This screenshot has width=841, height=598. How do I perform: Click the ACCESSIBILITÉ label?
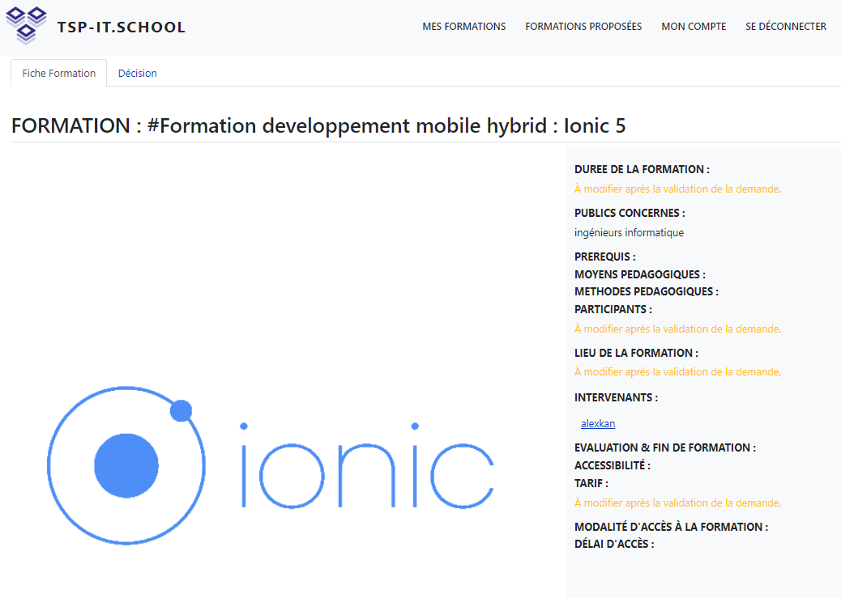click(613, 465)
